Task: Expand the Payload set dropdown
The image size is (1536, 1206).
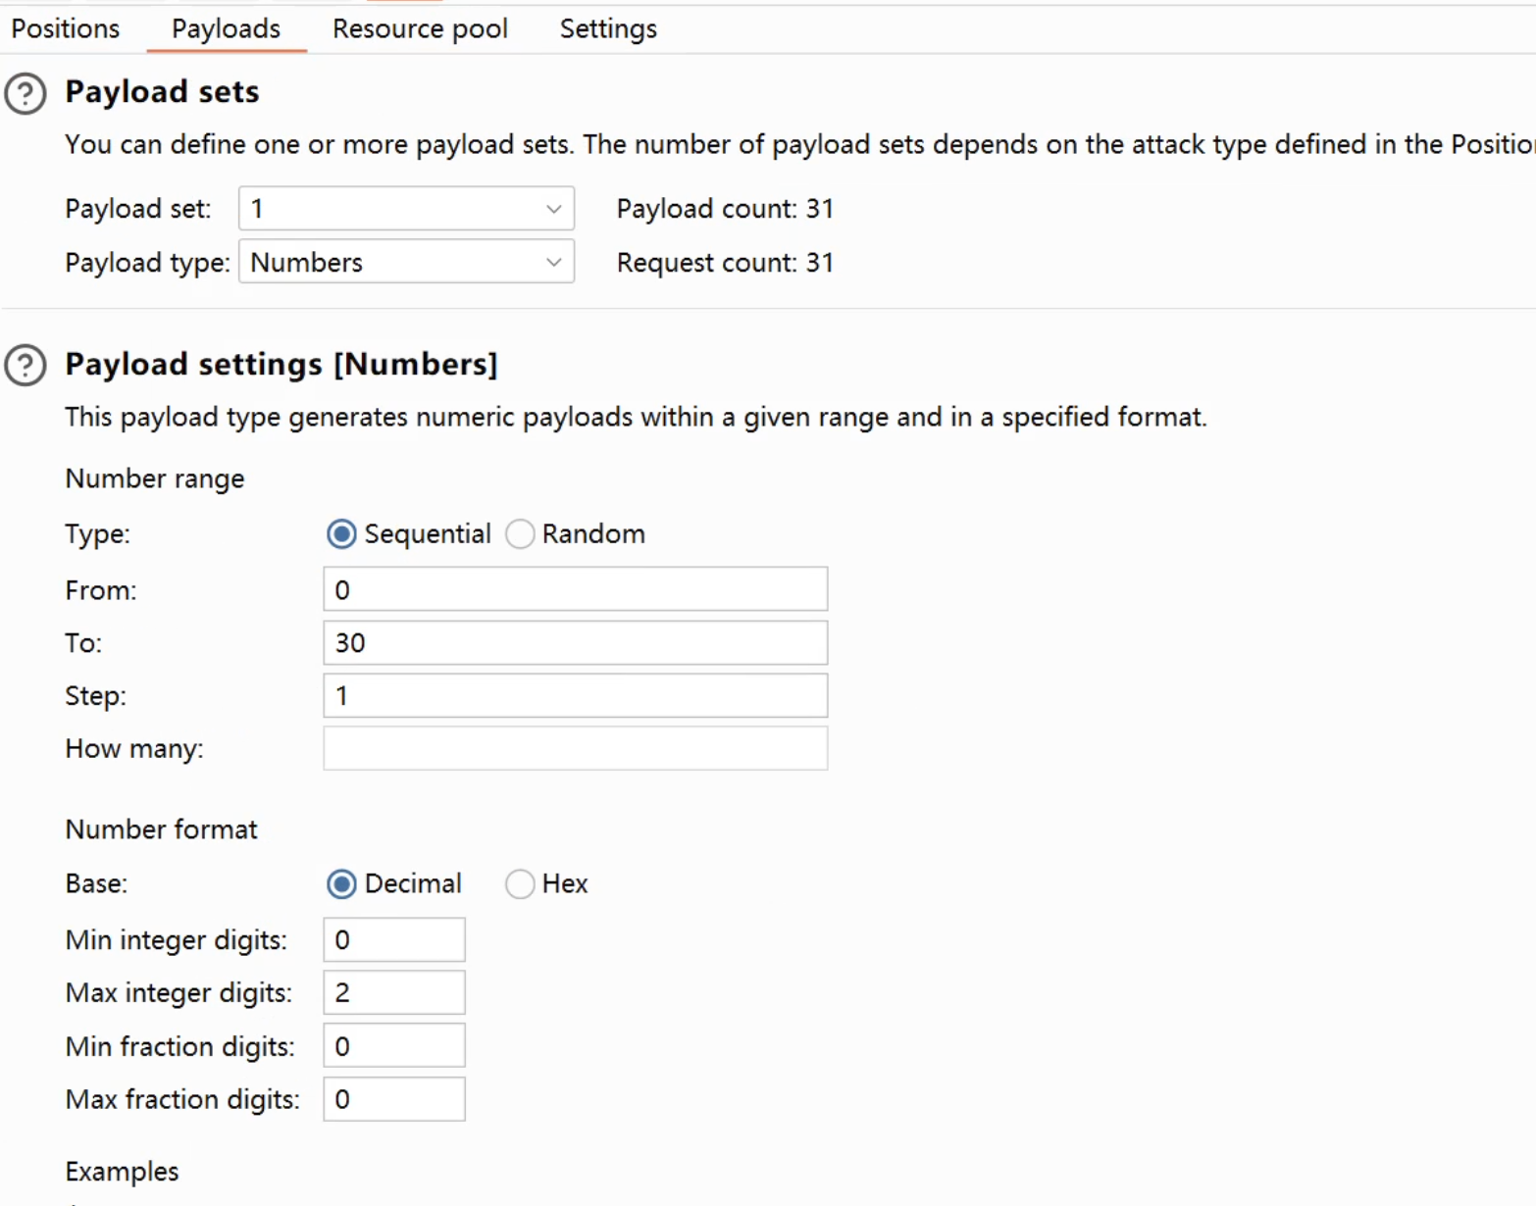Action: (406, 209)
